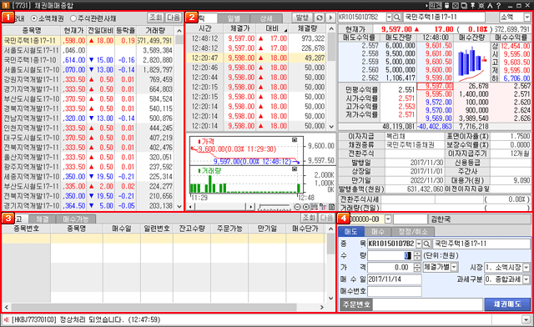Click the magnifier search icon beside KR1015010782 code
This screenshot has height=327, width=534.
coord(397,17)
